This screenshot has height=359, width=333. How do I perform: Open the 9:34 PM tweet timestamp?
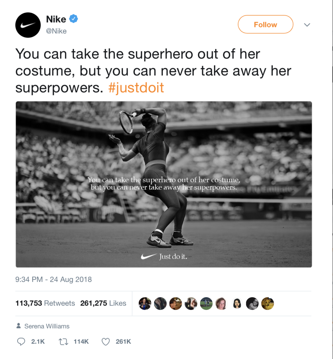53,279
